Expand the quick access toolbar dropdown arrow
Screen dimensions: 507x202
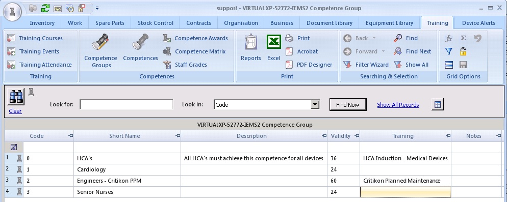coord(97,8)
